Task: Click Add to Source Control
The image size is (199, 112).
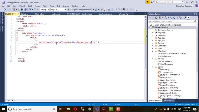Action: 186,105
